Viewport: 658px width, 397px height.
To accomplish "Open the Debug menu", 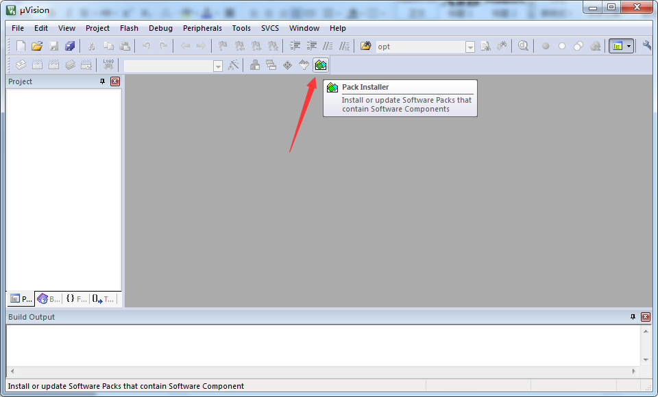I will tap(160, 28).
